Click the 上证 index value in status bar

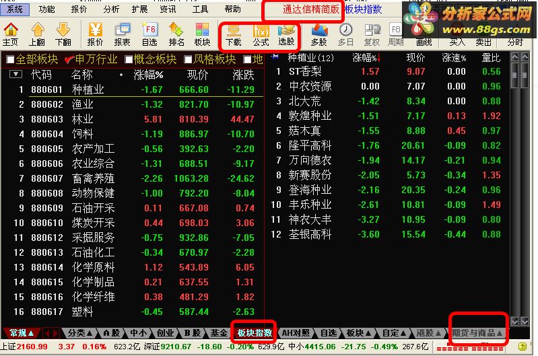[32, 347]
